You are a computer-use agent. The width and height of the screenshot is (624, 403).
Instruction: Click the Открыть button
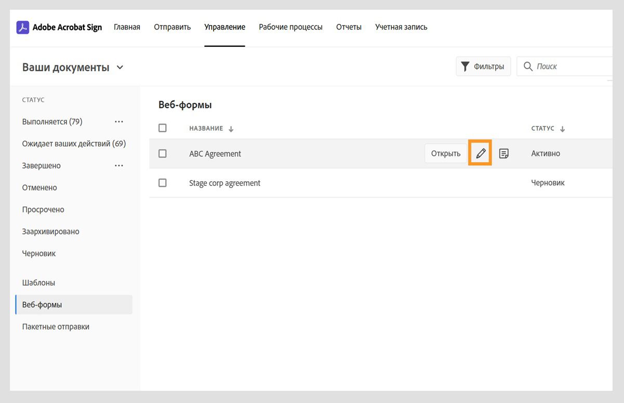coord(446,153)
